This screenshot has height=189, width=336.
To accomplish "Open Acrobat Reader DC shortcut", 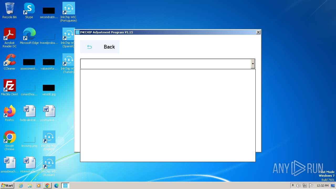I will (x=10, y=38).
